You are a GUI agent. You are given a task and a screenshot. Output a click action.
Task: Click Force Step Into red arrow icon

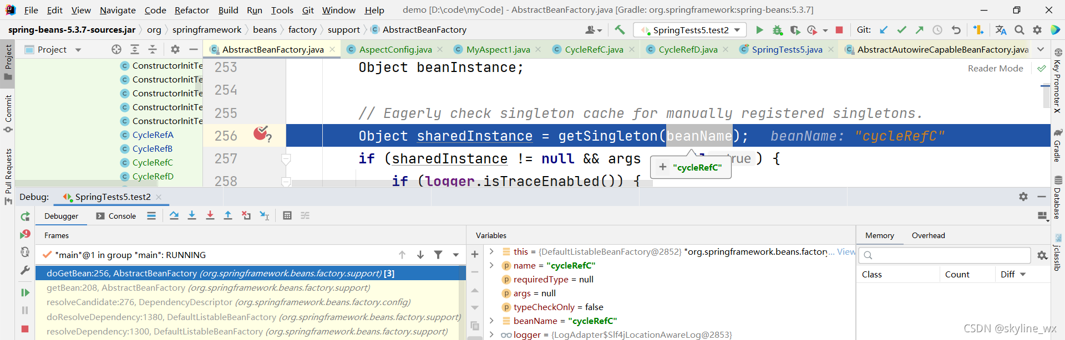click(210, 215)
